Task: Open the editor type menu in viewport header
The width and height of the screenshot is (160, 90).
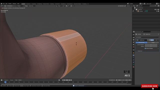Action: (2, 6)
